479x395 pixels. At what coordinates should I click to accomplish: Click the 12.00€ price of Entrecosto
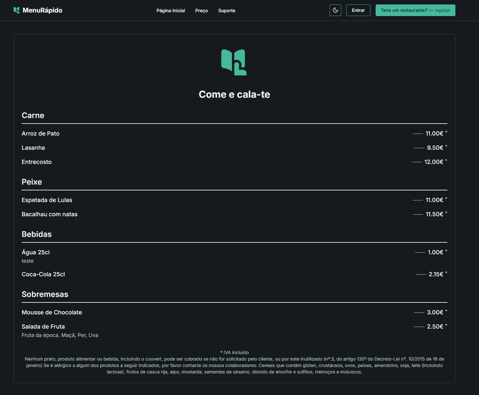point(434,161)
